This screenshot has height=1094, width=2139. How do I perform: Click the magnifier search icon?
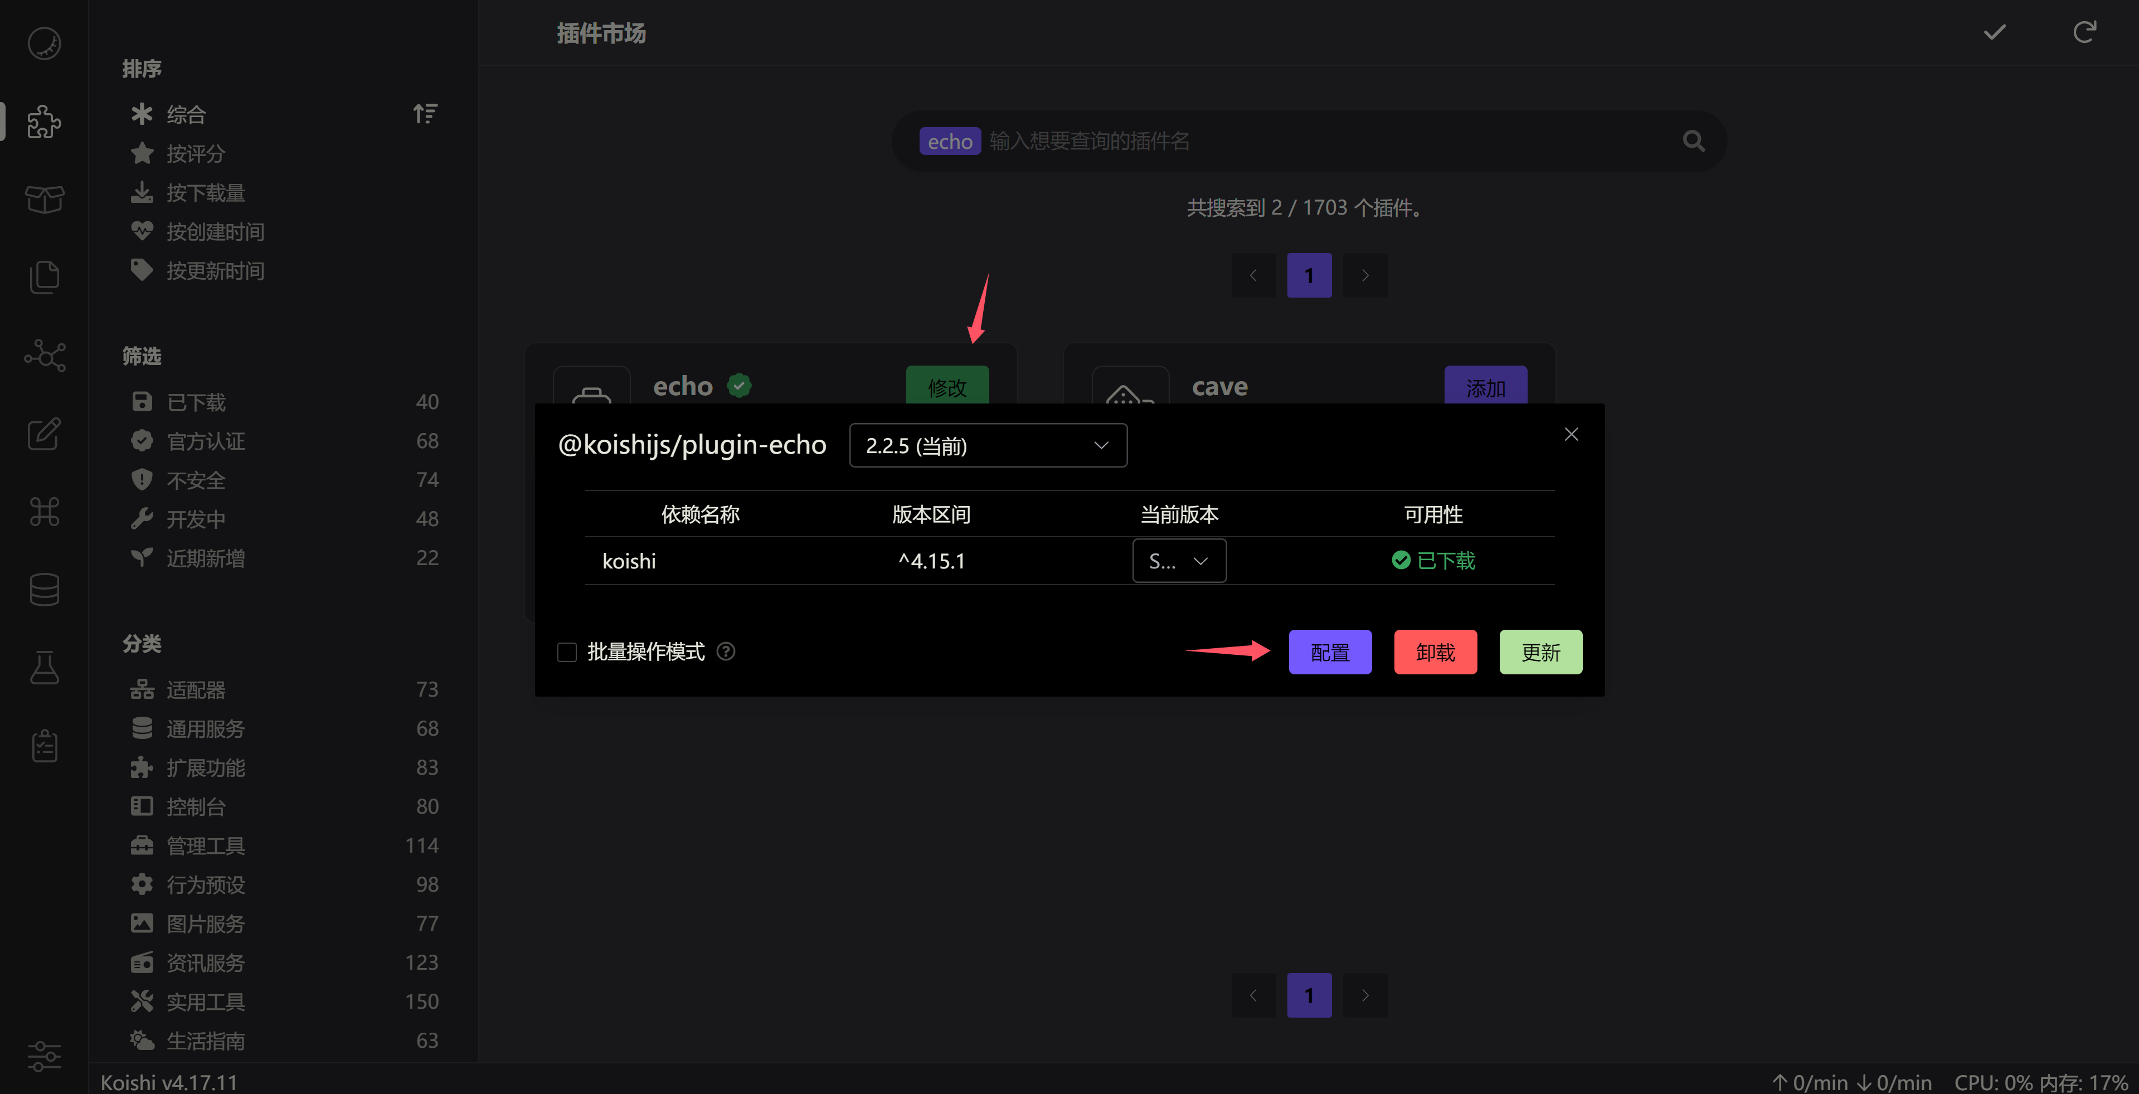click(1694, 141)
